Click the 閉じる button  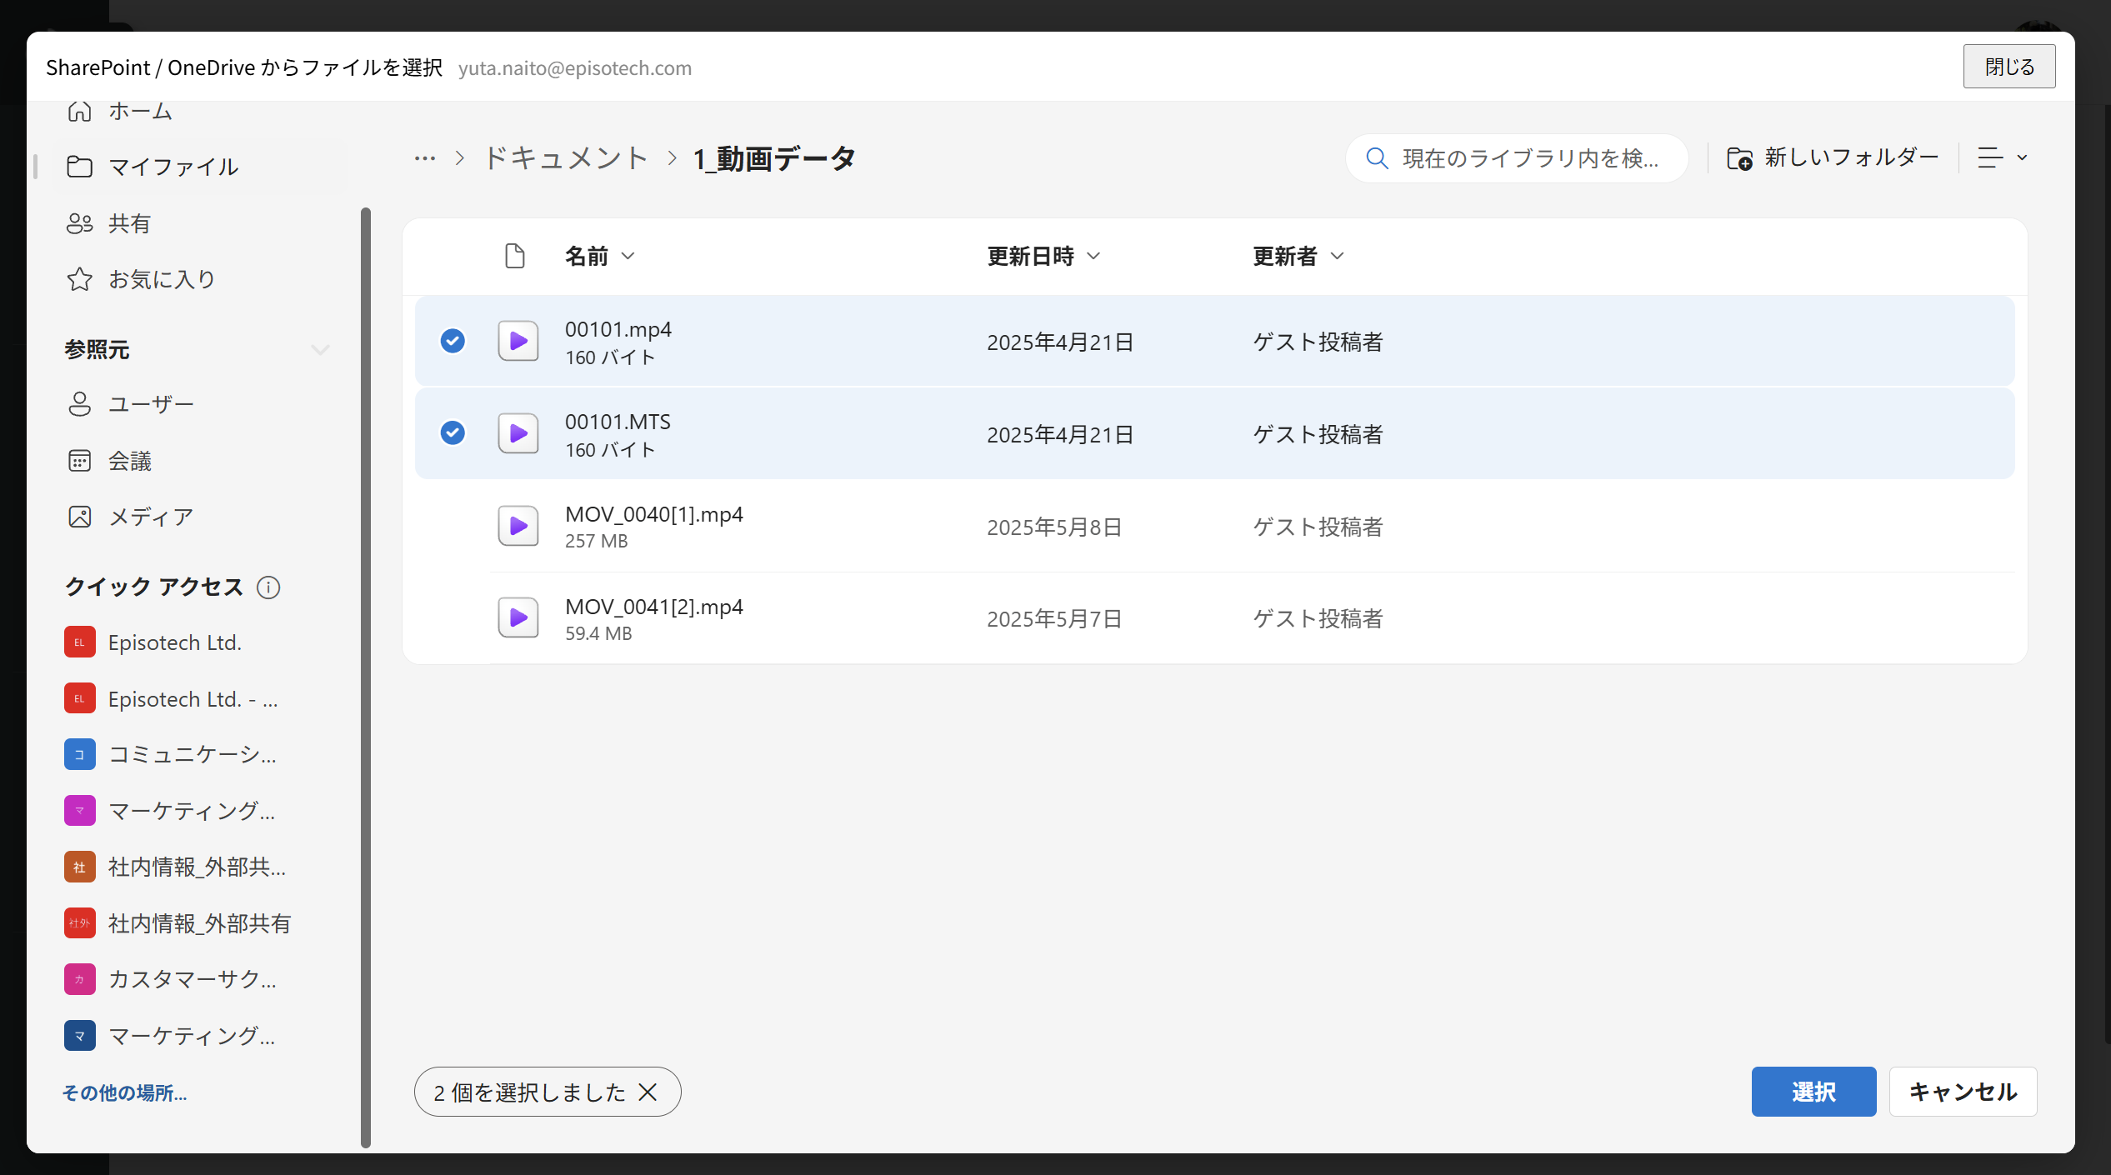pyautogui.click(x=2009, y=67)
